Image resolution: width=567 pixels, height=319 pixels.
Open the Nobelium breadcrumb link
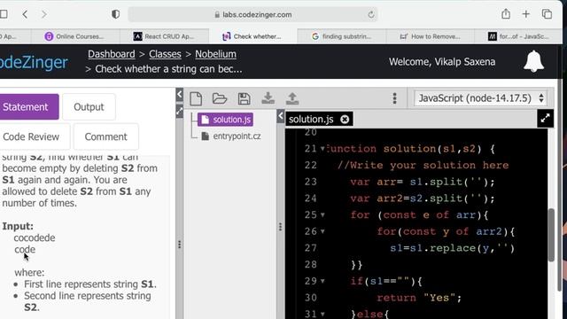pyautogui.click(x=215, y=54)
